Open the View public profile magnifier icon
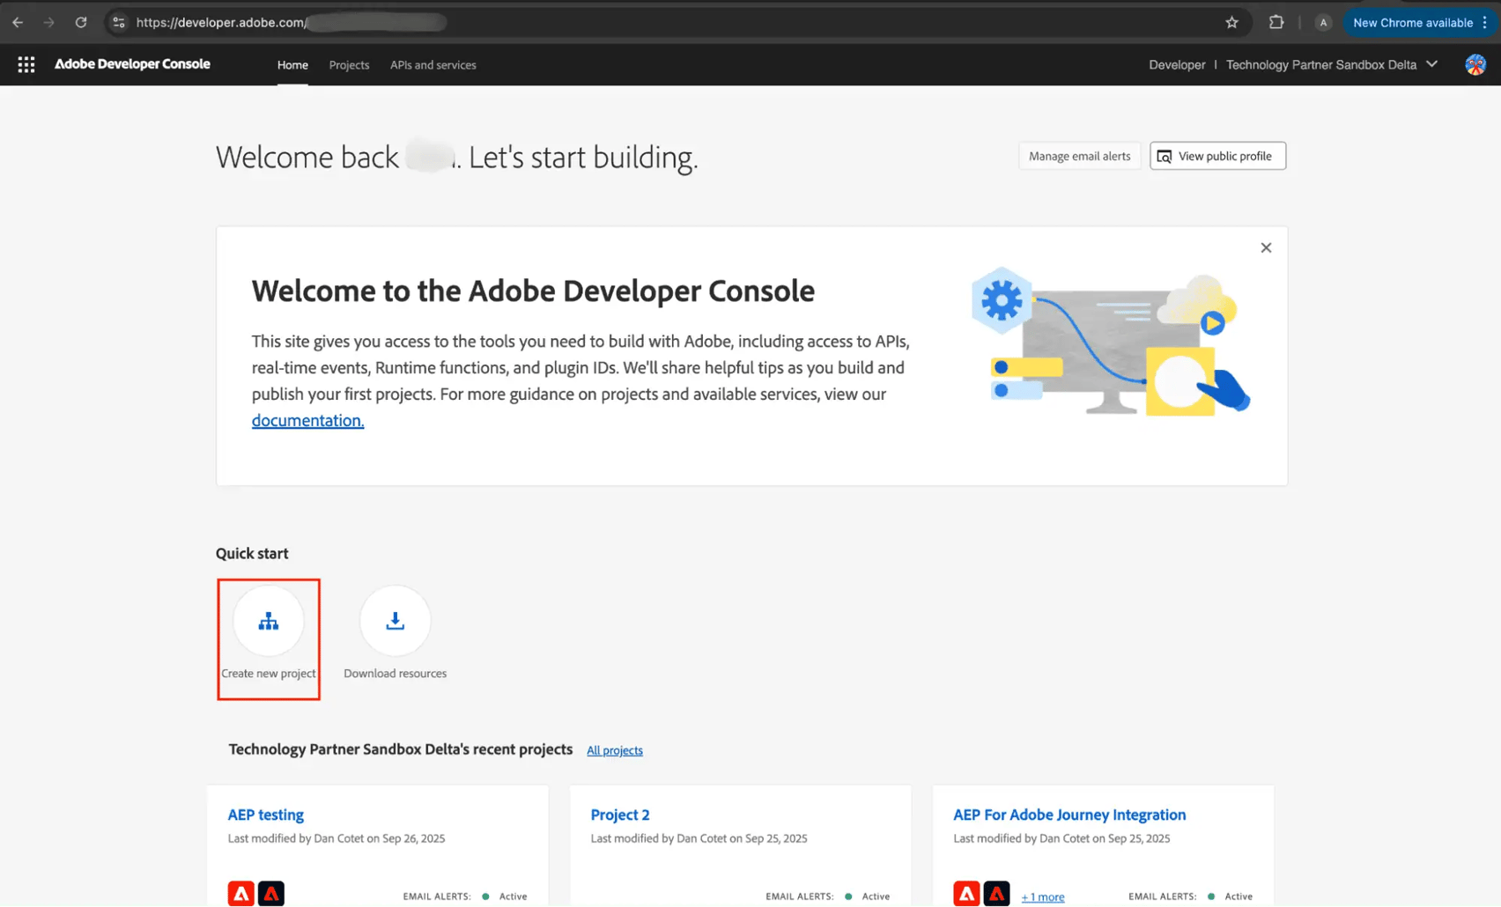Image resolution: width=1501 pixels, height=907 pixels. (1165, 156)
